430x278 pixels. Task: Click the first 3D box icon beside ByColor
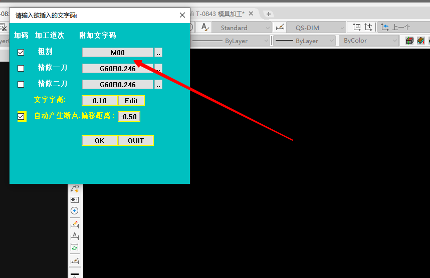(x=409, y=41)
